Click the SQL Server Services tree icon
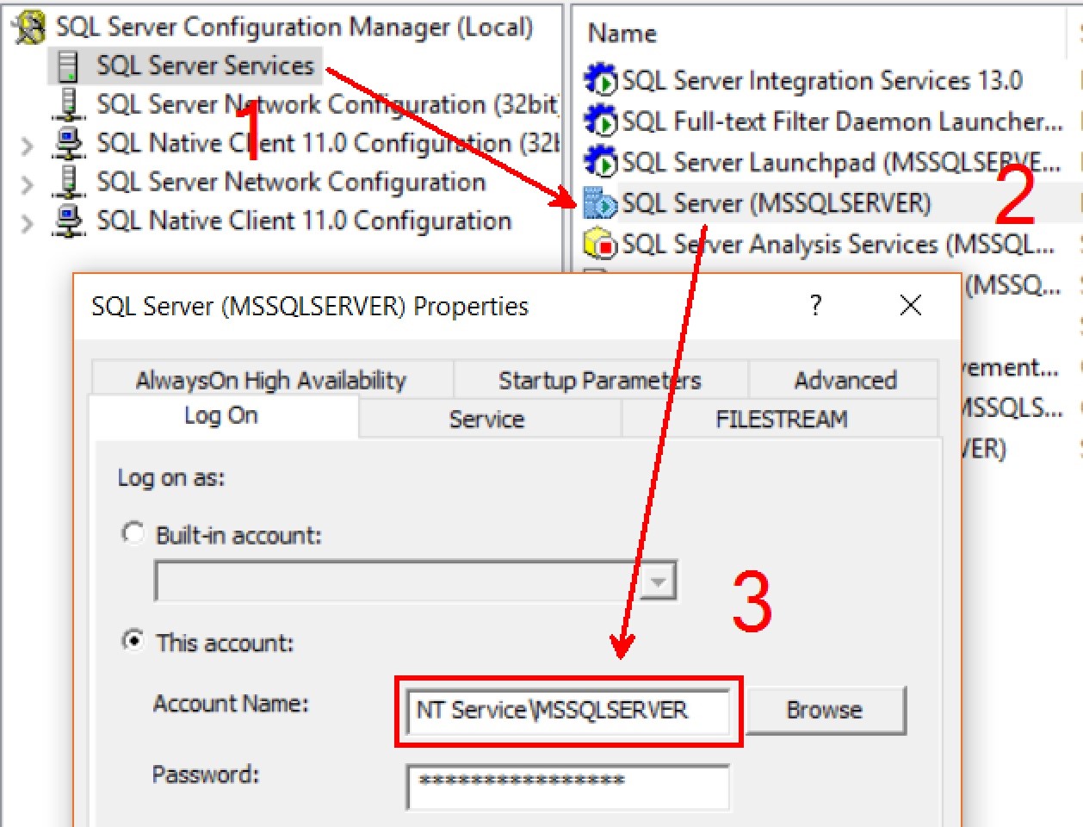1083x827 pixels. coord(69,65)
